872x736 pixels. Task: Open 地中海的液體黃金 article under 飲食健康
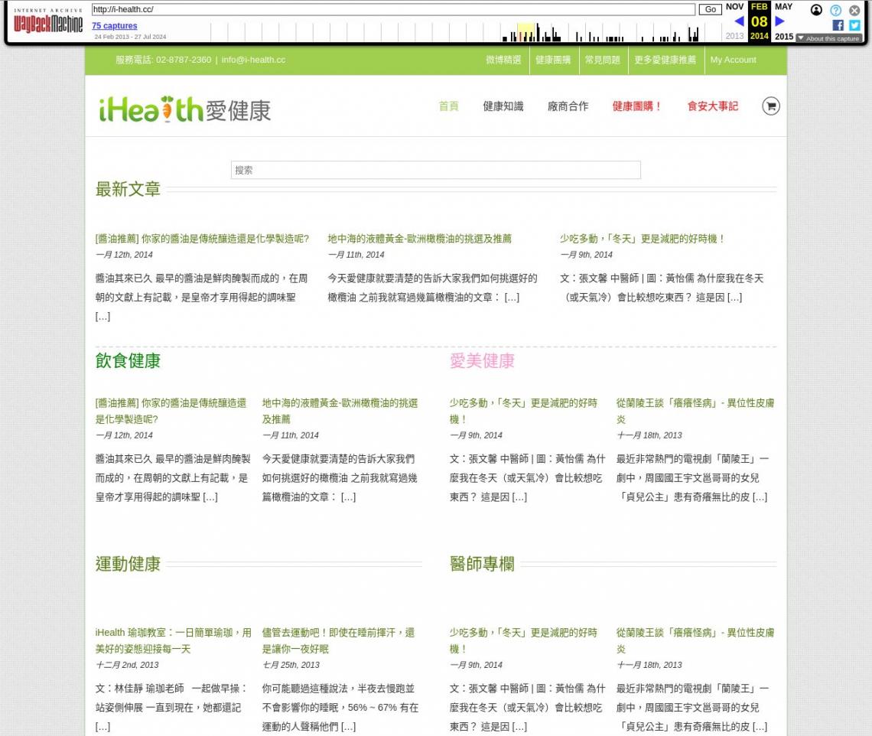click(340, 411)
